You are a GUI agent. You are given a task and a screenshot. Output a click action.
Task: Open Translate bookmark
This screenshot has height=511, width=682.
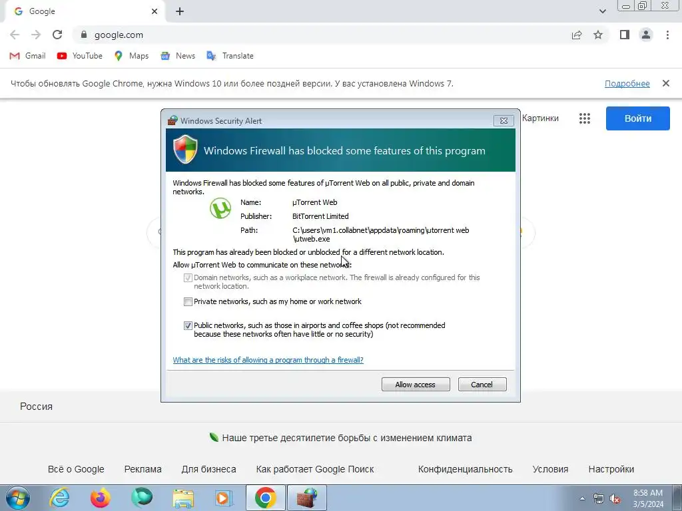[x=230, y=56]
